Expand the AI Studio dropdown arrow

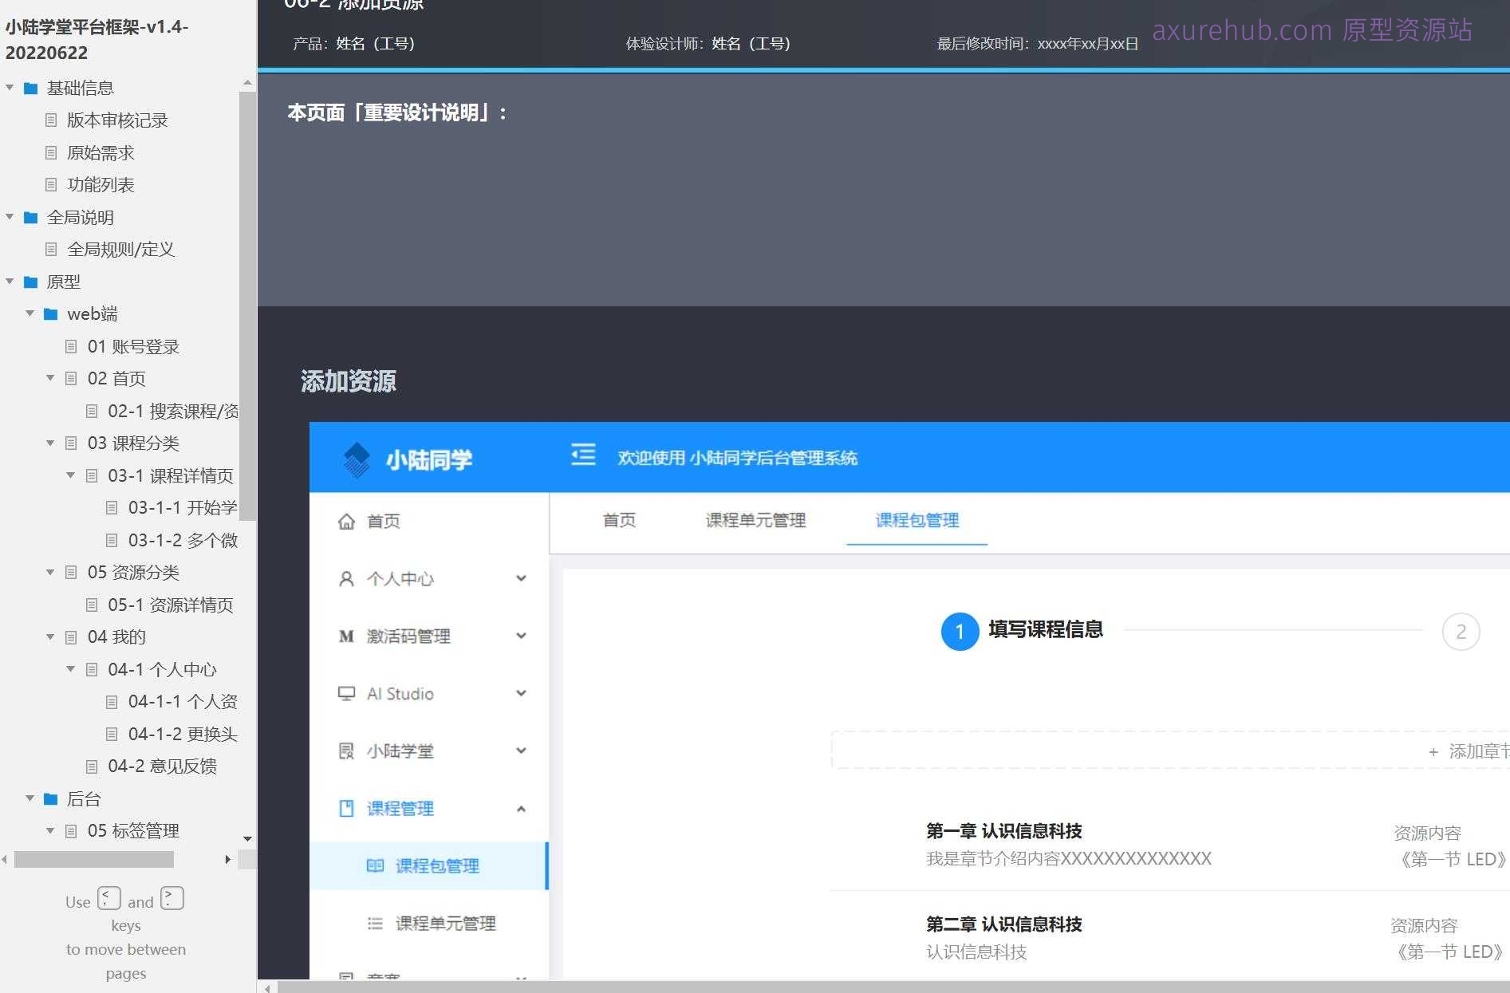tap(521, 693)
